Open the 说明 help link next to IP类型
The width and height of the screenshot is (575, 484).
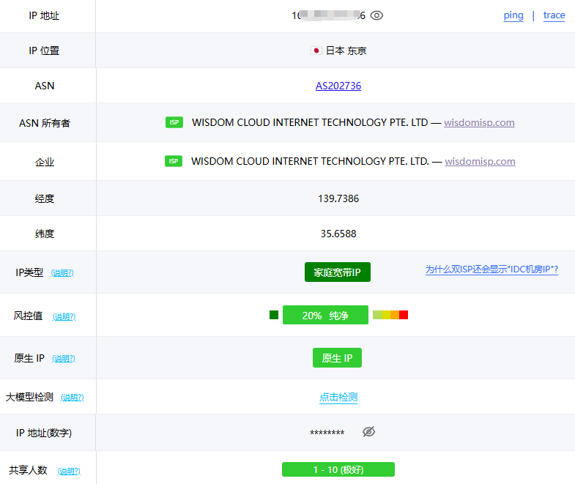pyautogui.click(x=62, y=273)
